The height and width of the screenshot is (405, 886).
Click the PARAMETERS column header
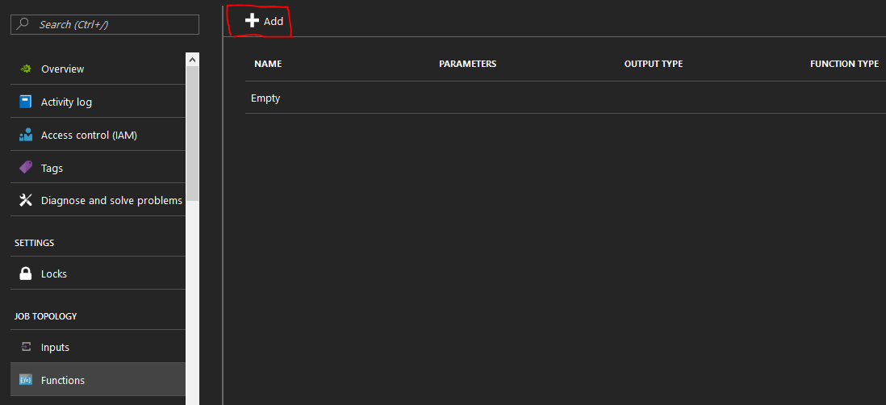point(468,64)
